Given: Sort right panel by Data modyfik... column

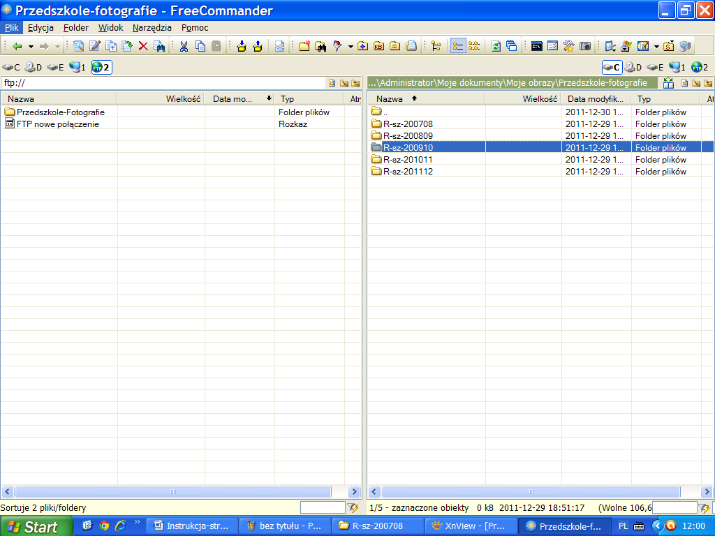Looking at the screenshot, I should 596,99.
